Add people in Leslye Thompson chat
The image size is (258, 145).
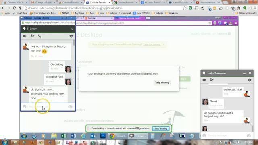pos(211,80)
